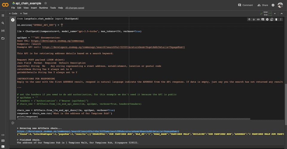Open the Runtime menu

coord(43,8)
